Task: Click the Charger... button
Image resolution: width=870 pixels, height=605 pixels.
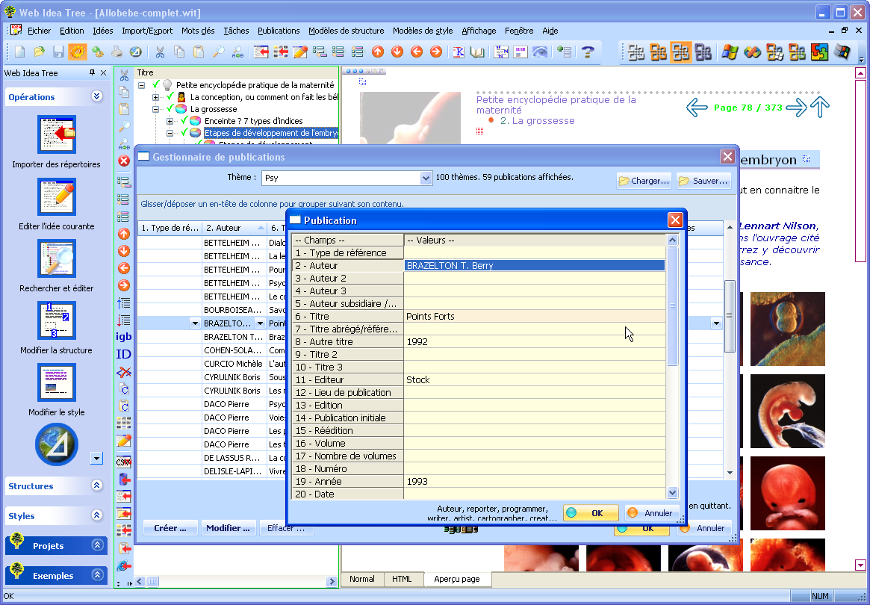Action: pos(643,181)
